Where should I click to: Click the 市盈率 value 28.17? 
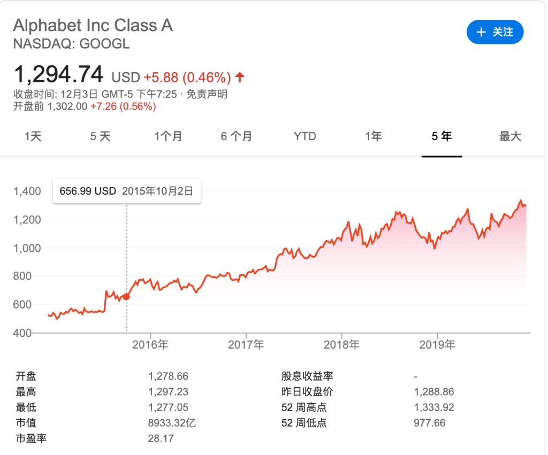pyautogui.click(x=161, y=439)
